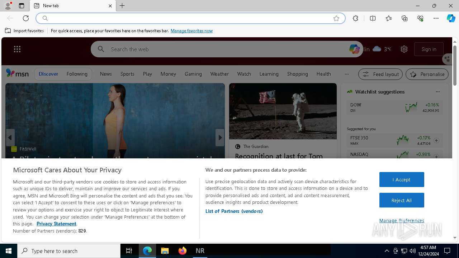Open Feed layout options
The image size is (459, 258).
380,74
